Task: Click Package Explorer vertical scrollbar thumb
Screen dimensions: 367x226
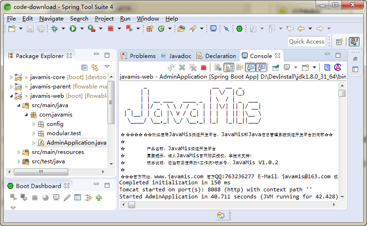Action: pyautogui.click(x=111, y=102)
